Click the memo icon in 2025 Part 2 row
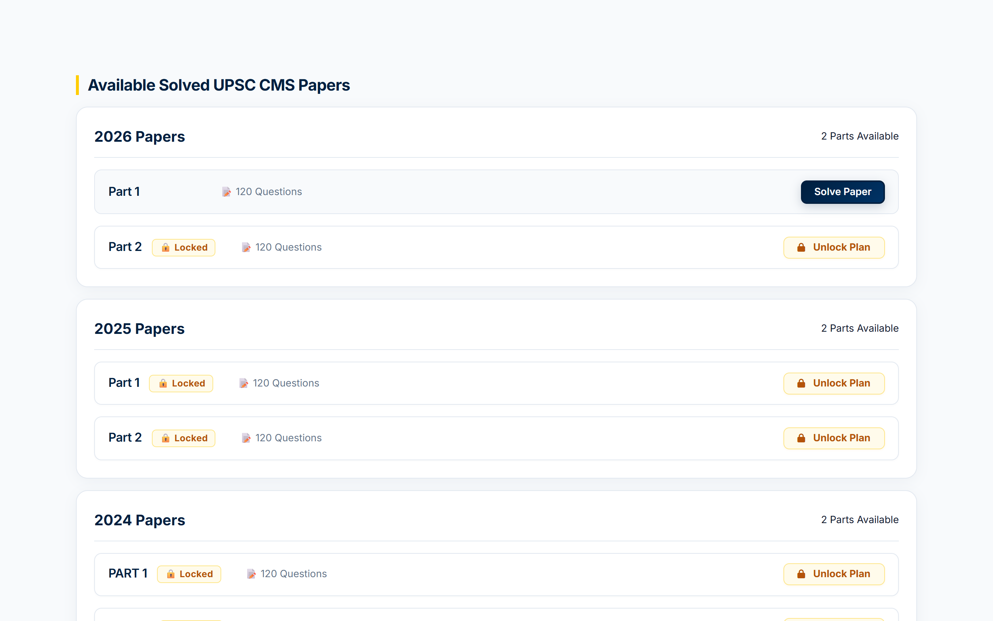This screenshot has width=993, height=621. pos(246,438)
